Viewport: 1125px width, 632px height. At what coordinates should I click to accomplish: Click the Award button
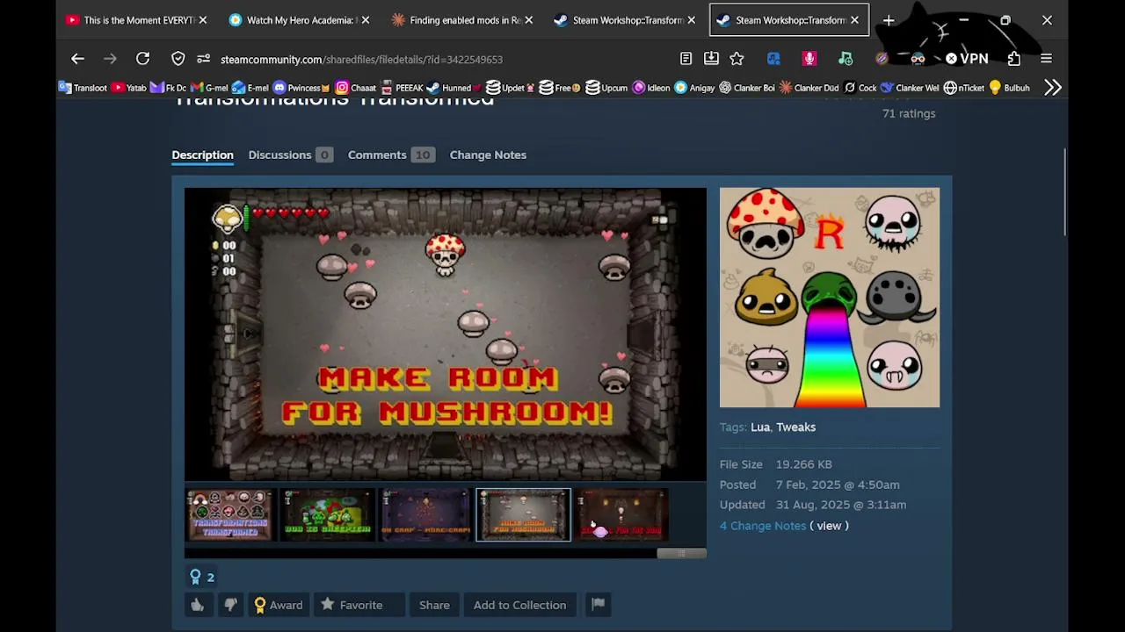[278, 605]
